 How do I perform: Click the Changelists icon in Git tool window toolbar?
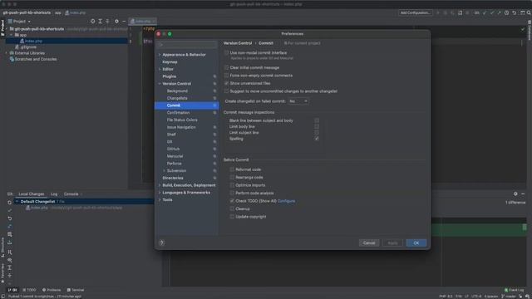pos(9,234)
